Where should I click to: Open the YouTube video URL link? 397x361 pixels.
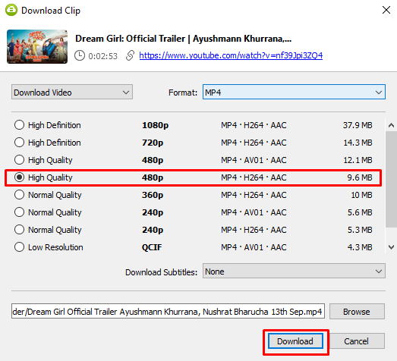[231, 55]
